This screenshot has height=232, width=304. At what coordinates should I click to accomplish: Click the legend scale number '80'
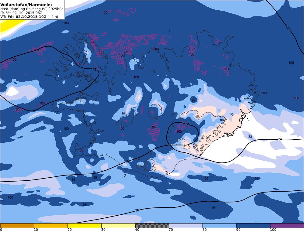205,230
